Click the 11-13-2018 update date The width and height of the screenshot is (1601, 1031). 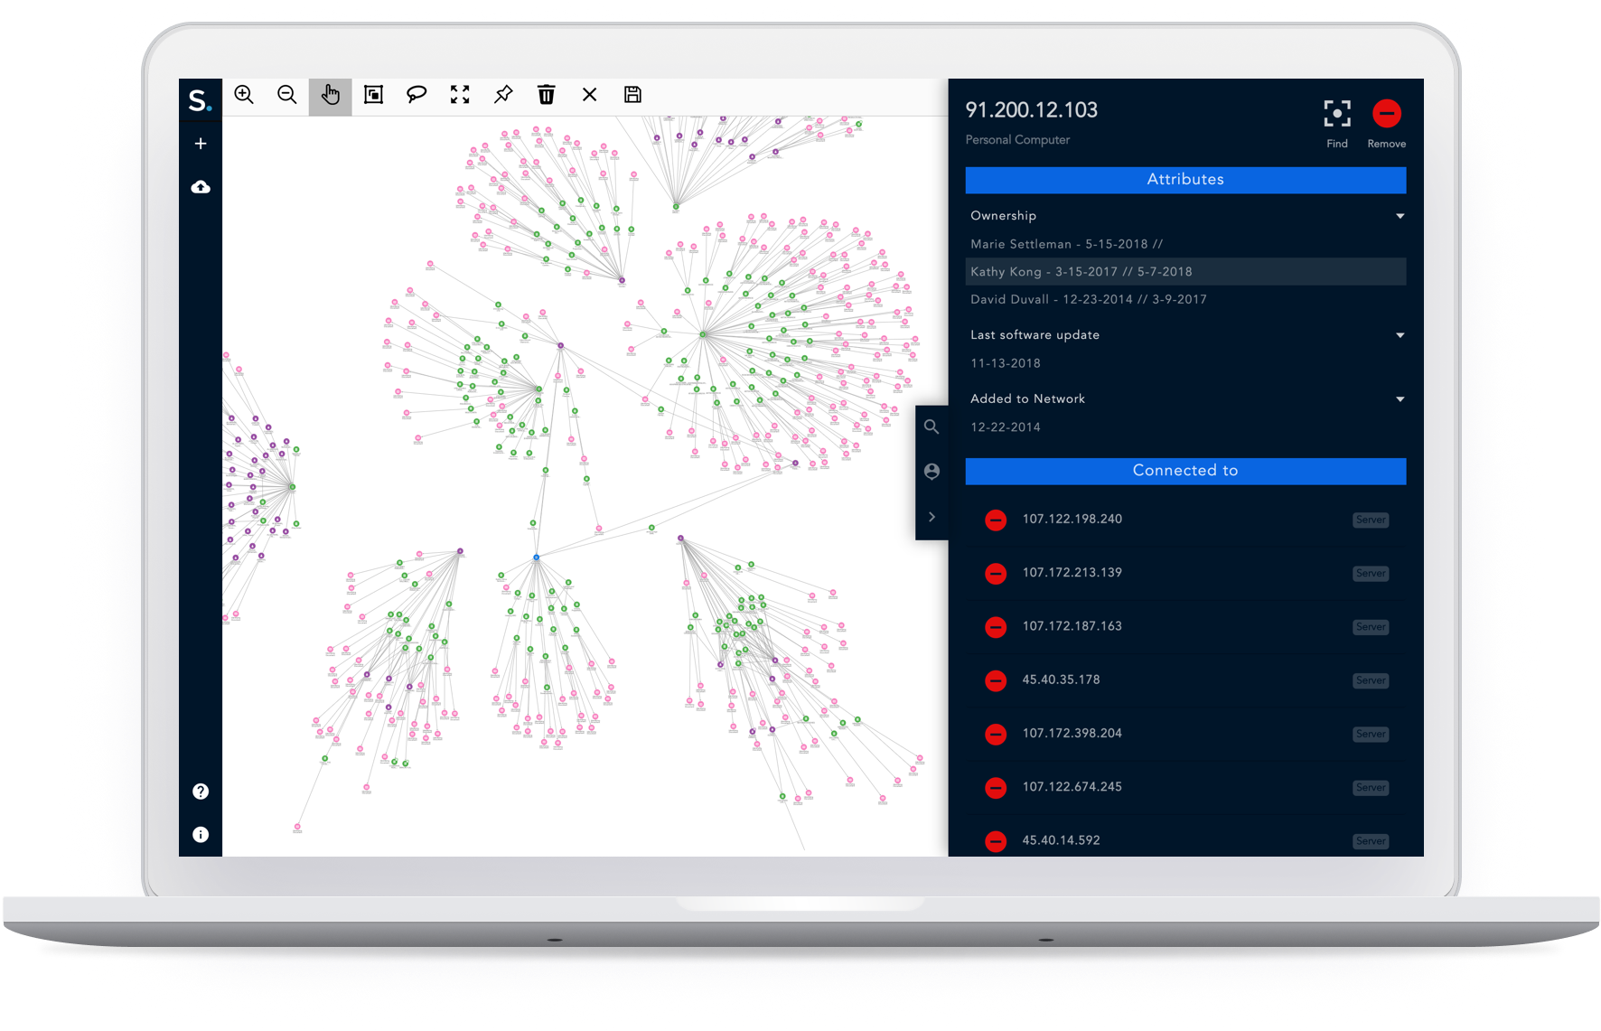pos(1005,363)
